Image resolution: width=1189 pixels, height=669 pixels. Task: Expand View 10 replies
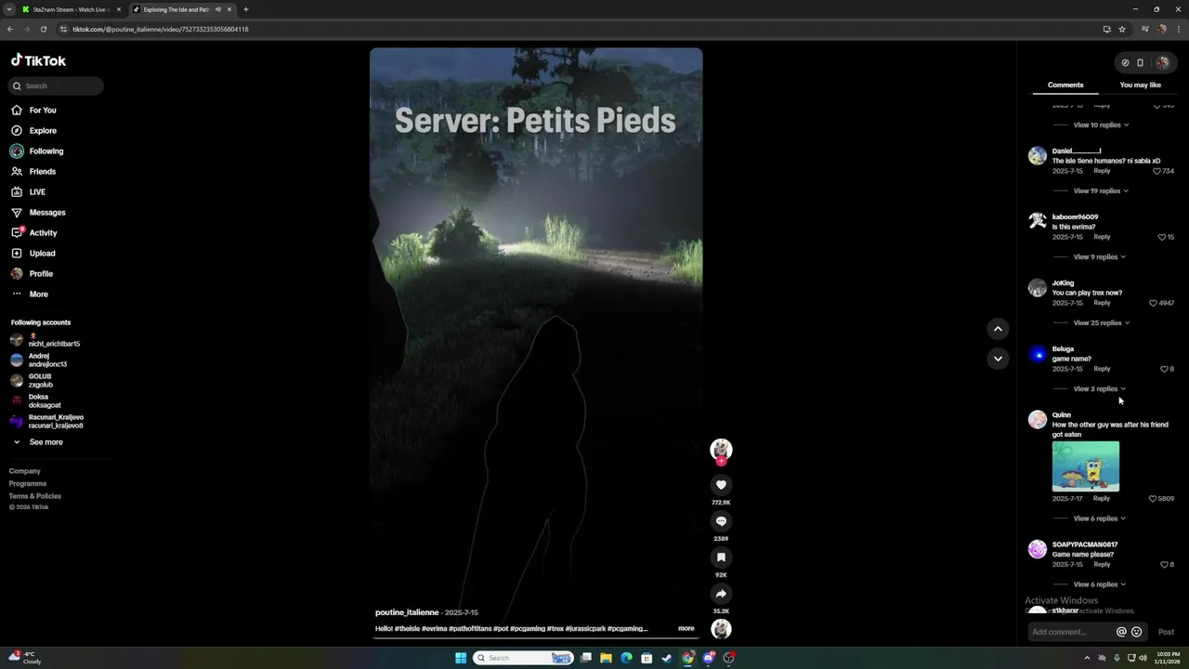point(1101,125)
